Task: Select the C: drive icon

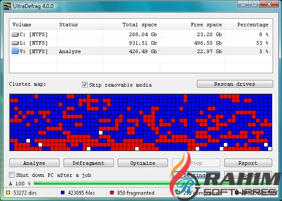Action: pos(15,34)
